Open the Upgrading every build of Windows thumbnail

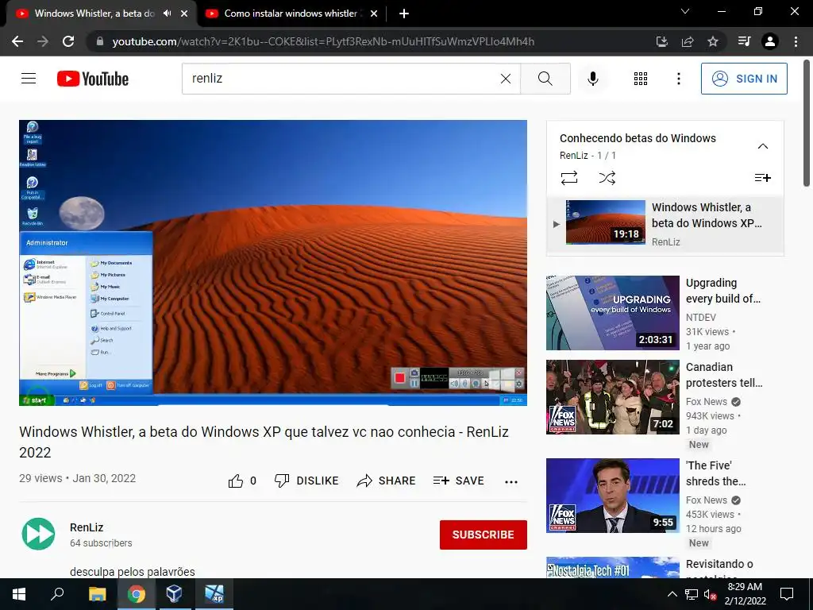[x=613, y=313]
